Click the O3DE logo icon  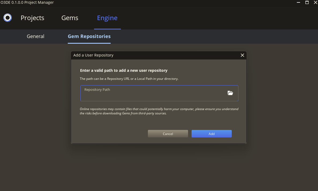(x=7, y=18)
